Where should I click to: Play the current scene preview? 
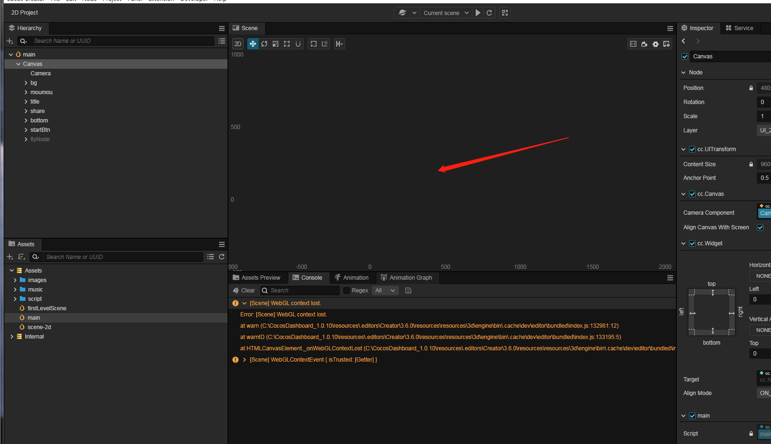click(478, 13)
